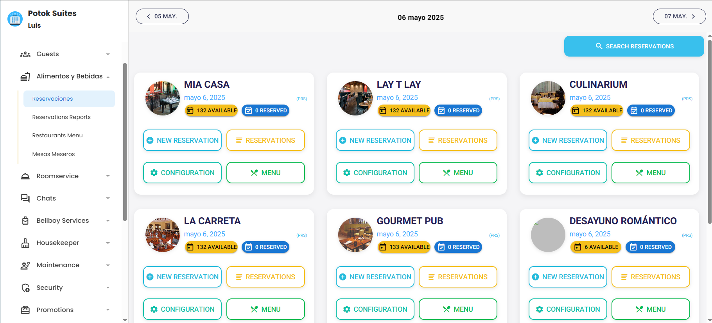Click the MIA CASA restaurant thumbnail
The width and height of the screenshot is (712, 323).
tap(163, 98)
